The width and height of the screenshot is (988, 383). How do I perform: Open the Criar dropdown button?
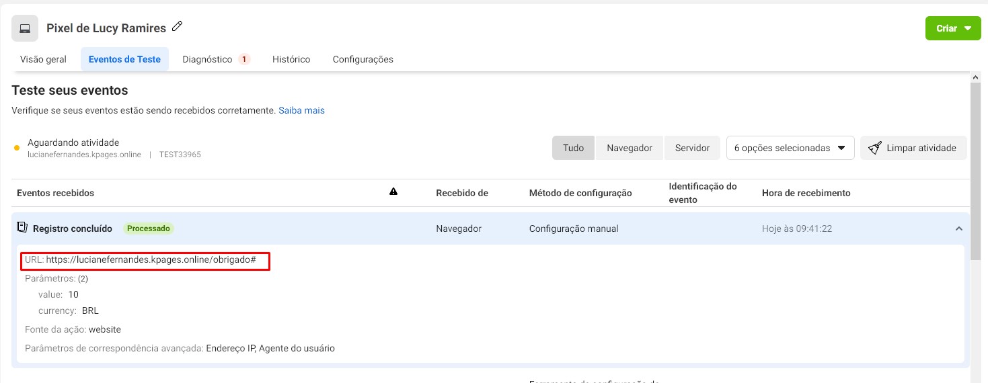click(x=953, y=28)
